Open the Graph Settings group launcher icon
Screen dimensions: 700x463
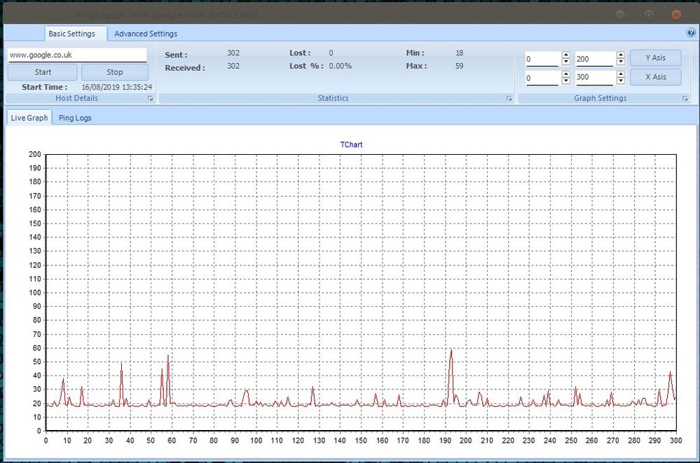coord(685,99)
